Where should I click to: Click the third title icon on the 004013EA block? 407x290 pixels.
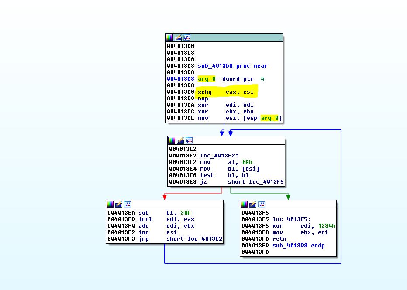click(x=128, y=204)
